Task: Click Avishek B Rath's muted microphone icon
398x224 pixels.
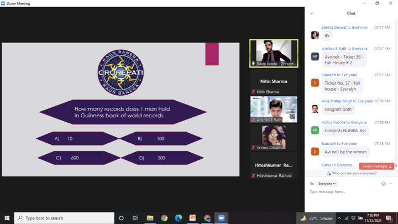Action: tap(253, 119)
